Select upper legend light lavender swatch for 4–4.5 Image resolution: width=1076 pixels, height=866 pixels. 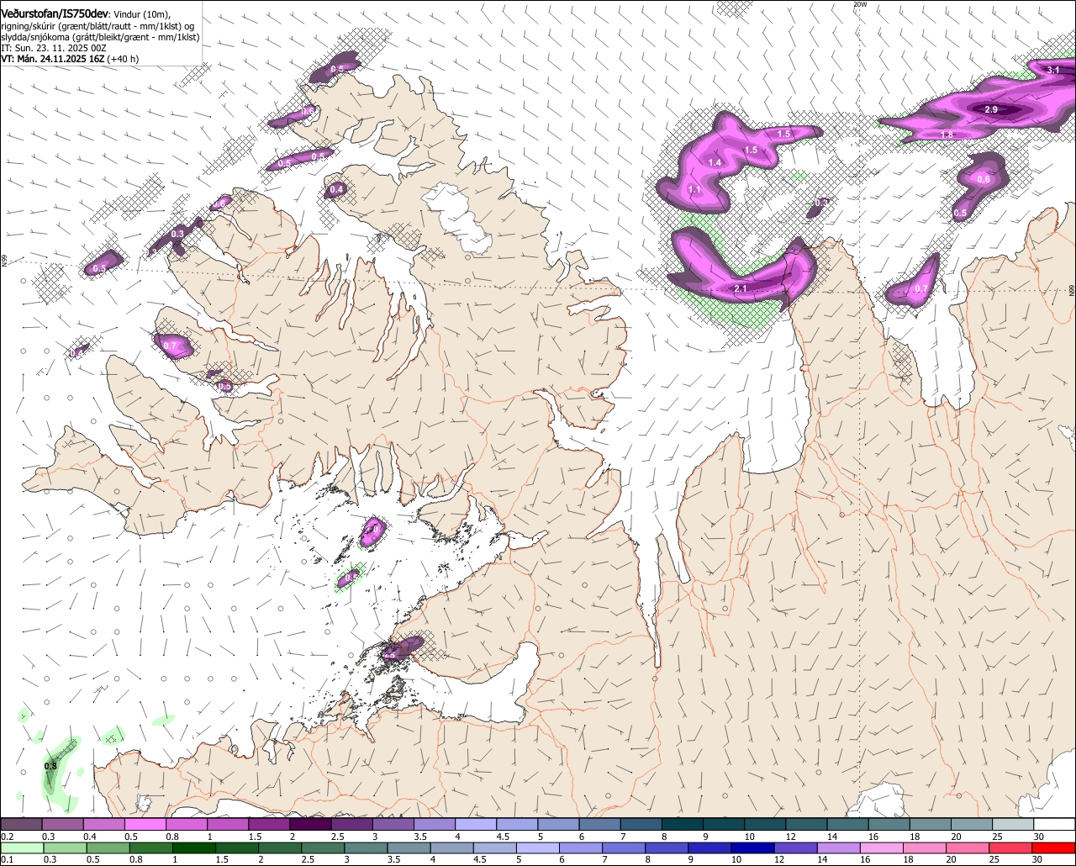(x=476, y=825)
